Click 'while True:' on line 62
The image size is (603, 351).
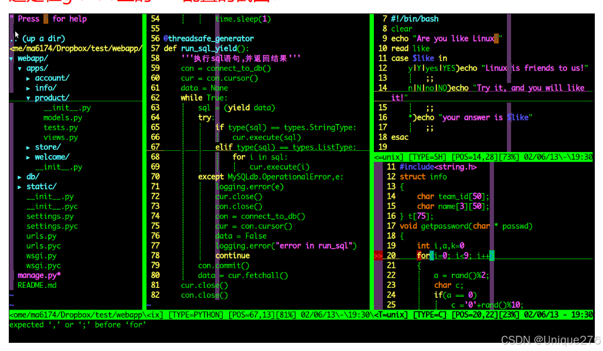click(x=204, y=98)
